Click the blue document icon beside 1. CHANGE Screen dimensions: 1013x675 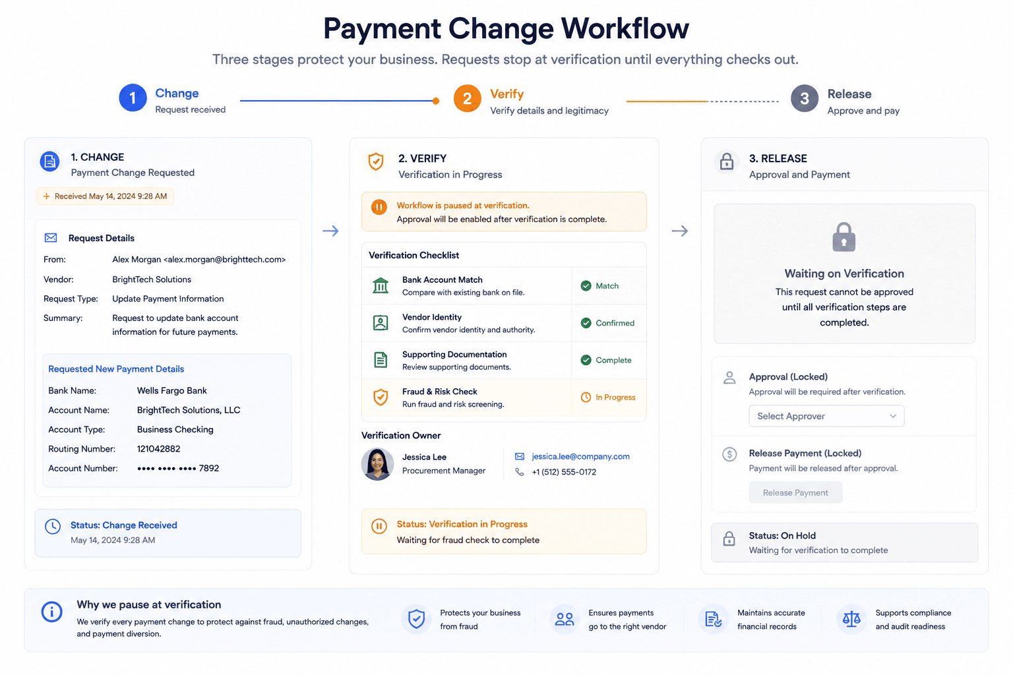pyautogui.click(x=49, y=161)
